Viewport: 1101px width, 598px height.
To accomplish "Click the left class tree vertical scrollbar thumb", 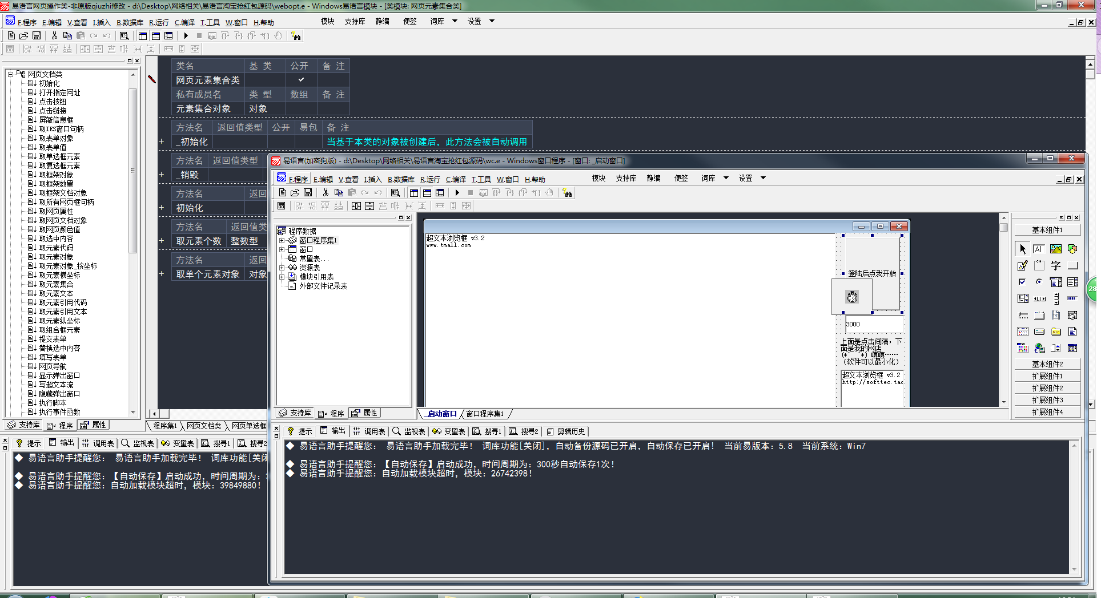I will pos(132,170).
